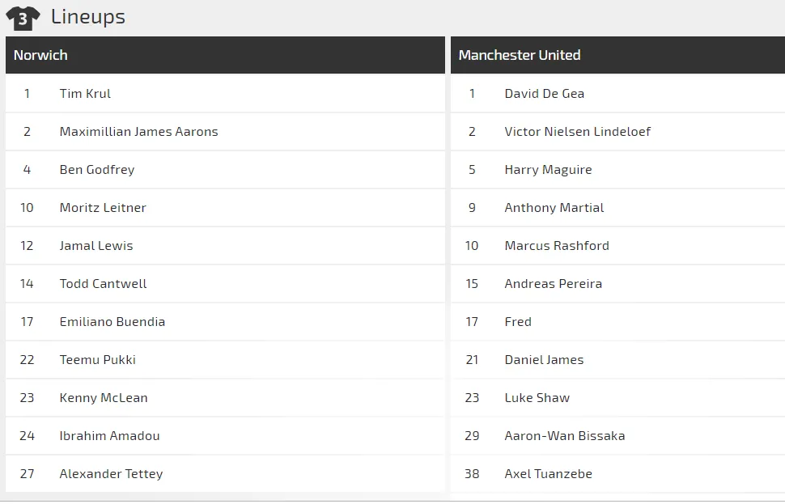The height and width of the screenshot is (504, 785).
Task: Open Axel Tuanzebe player entry
Action: pos(548,474)
